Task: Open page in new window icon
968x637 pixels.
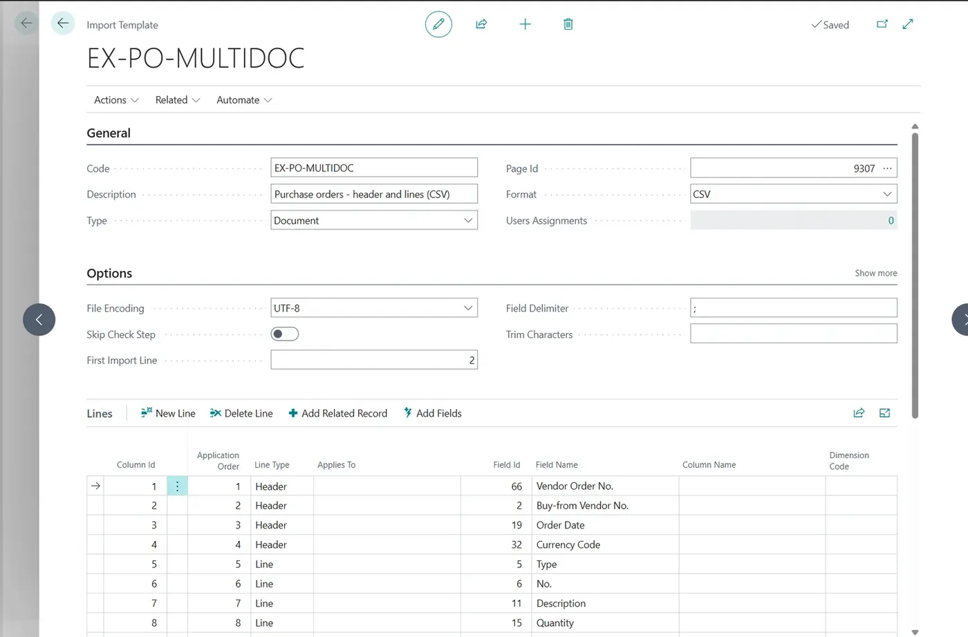Action: [882, 24]
